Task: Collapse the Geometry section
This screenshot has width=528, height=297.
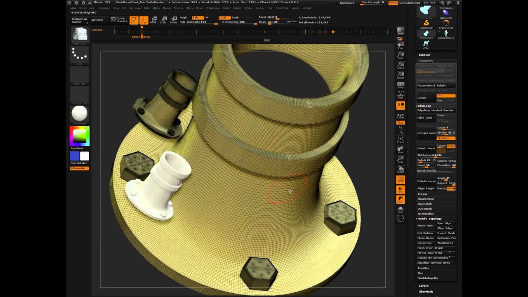Action: point(426,61)
